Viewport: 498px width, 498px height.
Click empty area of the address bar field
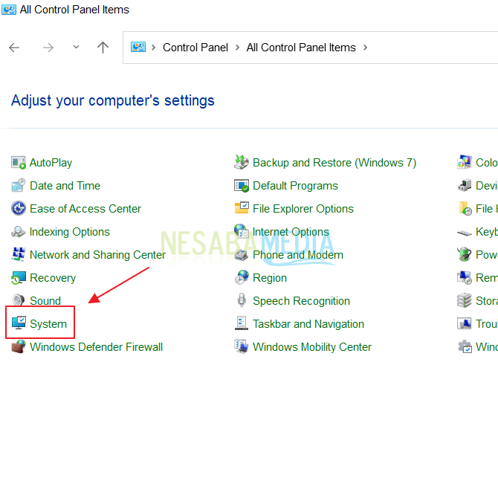coord(432,48)
